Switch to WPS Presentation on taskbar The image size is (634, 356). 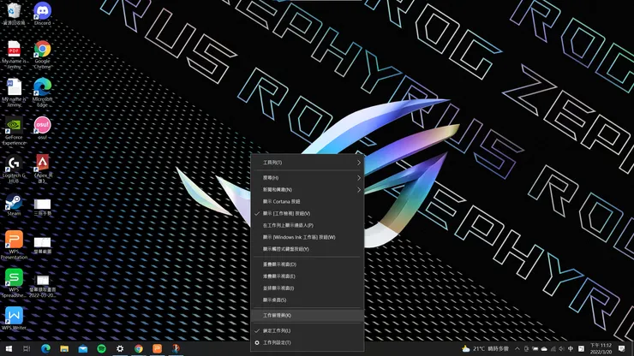click(x=158, y=348)
